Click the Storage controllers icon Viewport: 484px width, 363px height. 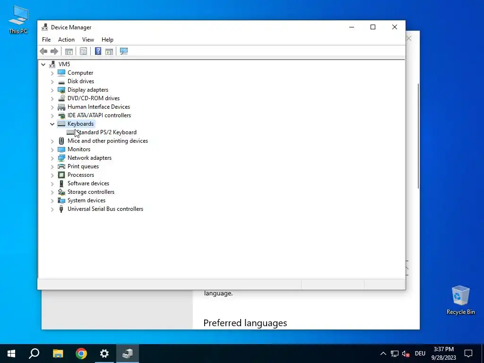61,192
